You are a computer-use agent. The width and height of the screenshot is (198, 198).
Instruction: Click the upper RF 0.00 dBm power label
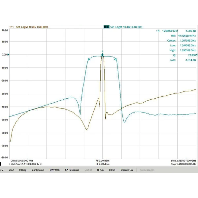point(103,161)
